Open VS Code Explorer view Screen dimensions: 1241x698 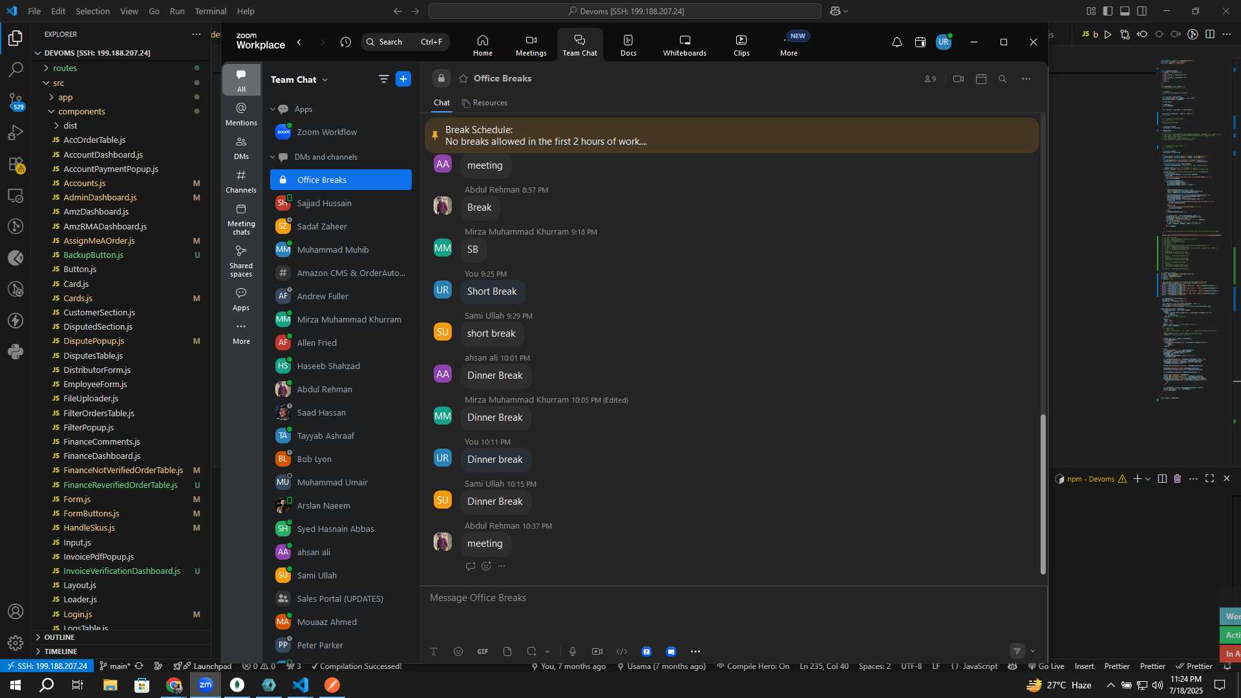pos(16,38)
